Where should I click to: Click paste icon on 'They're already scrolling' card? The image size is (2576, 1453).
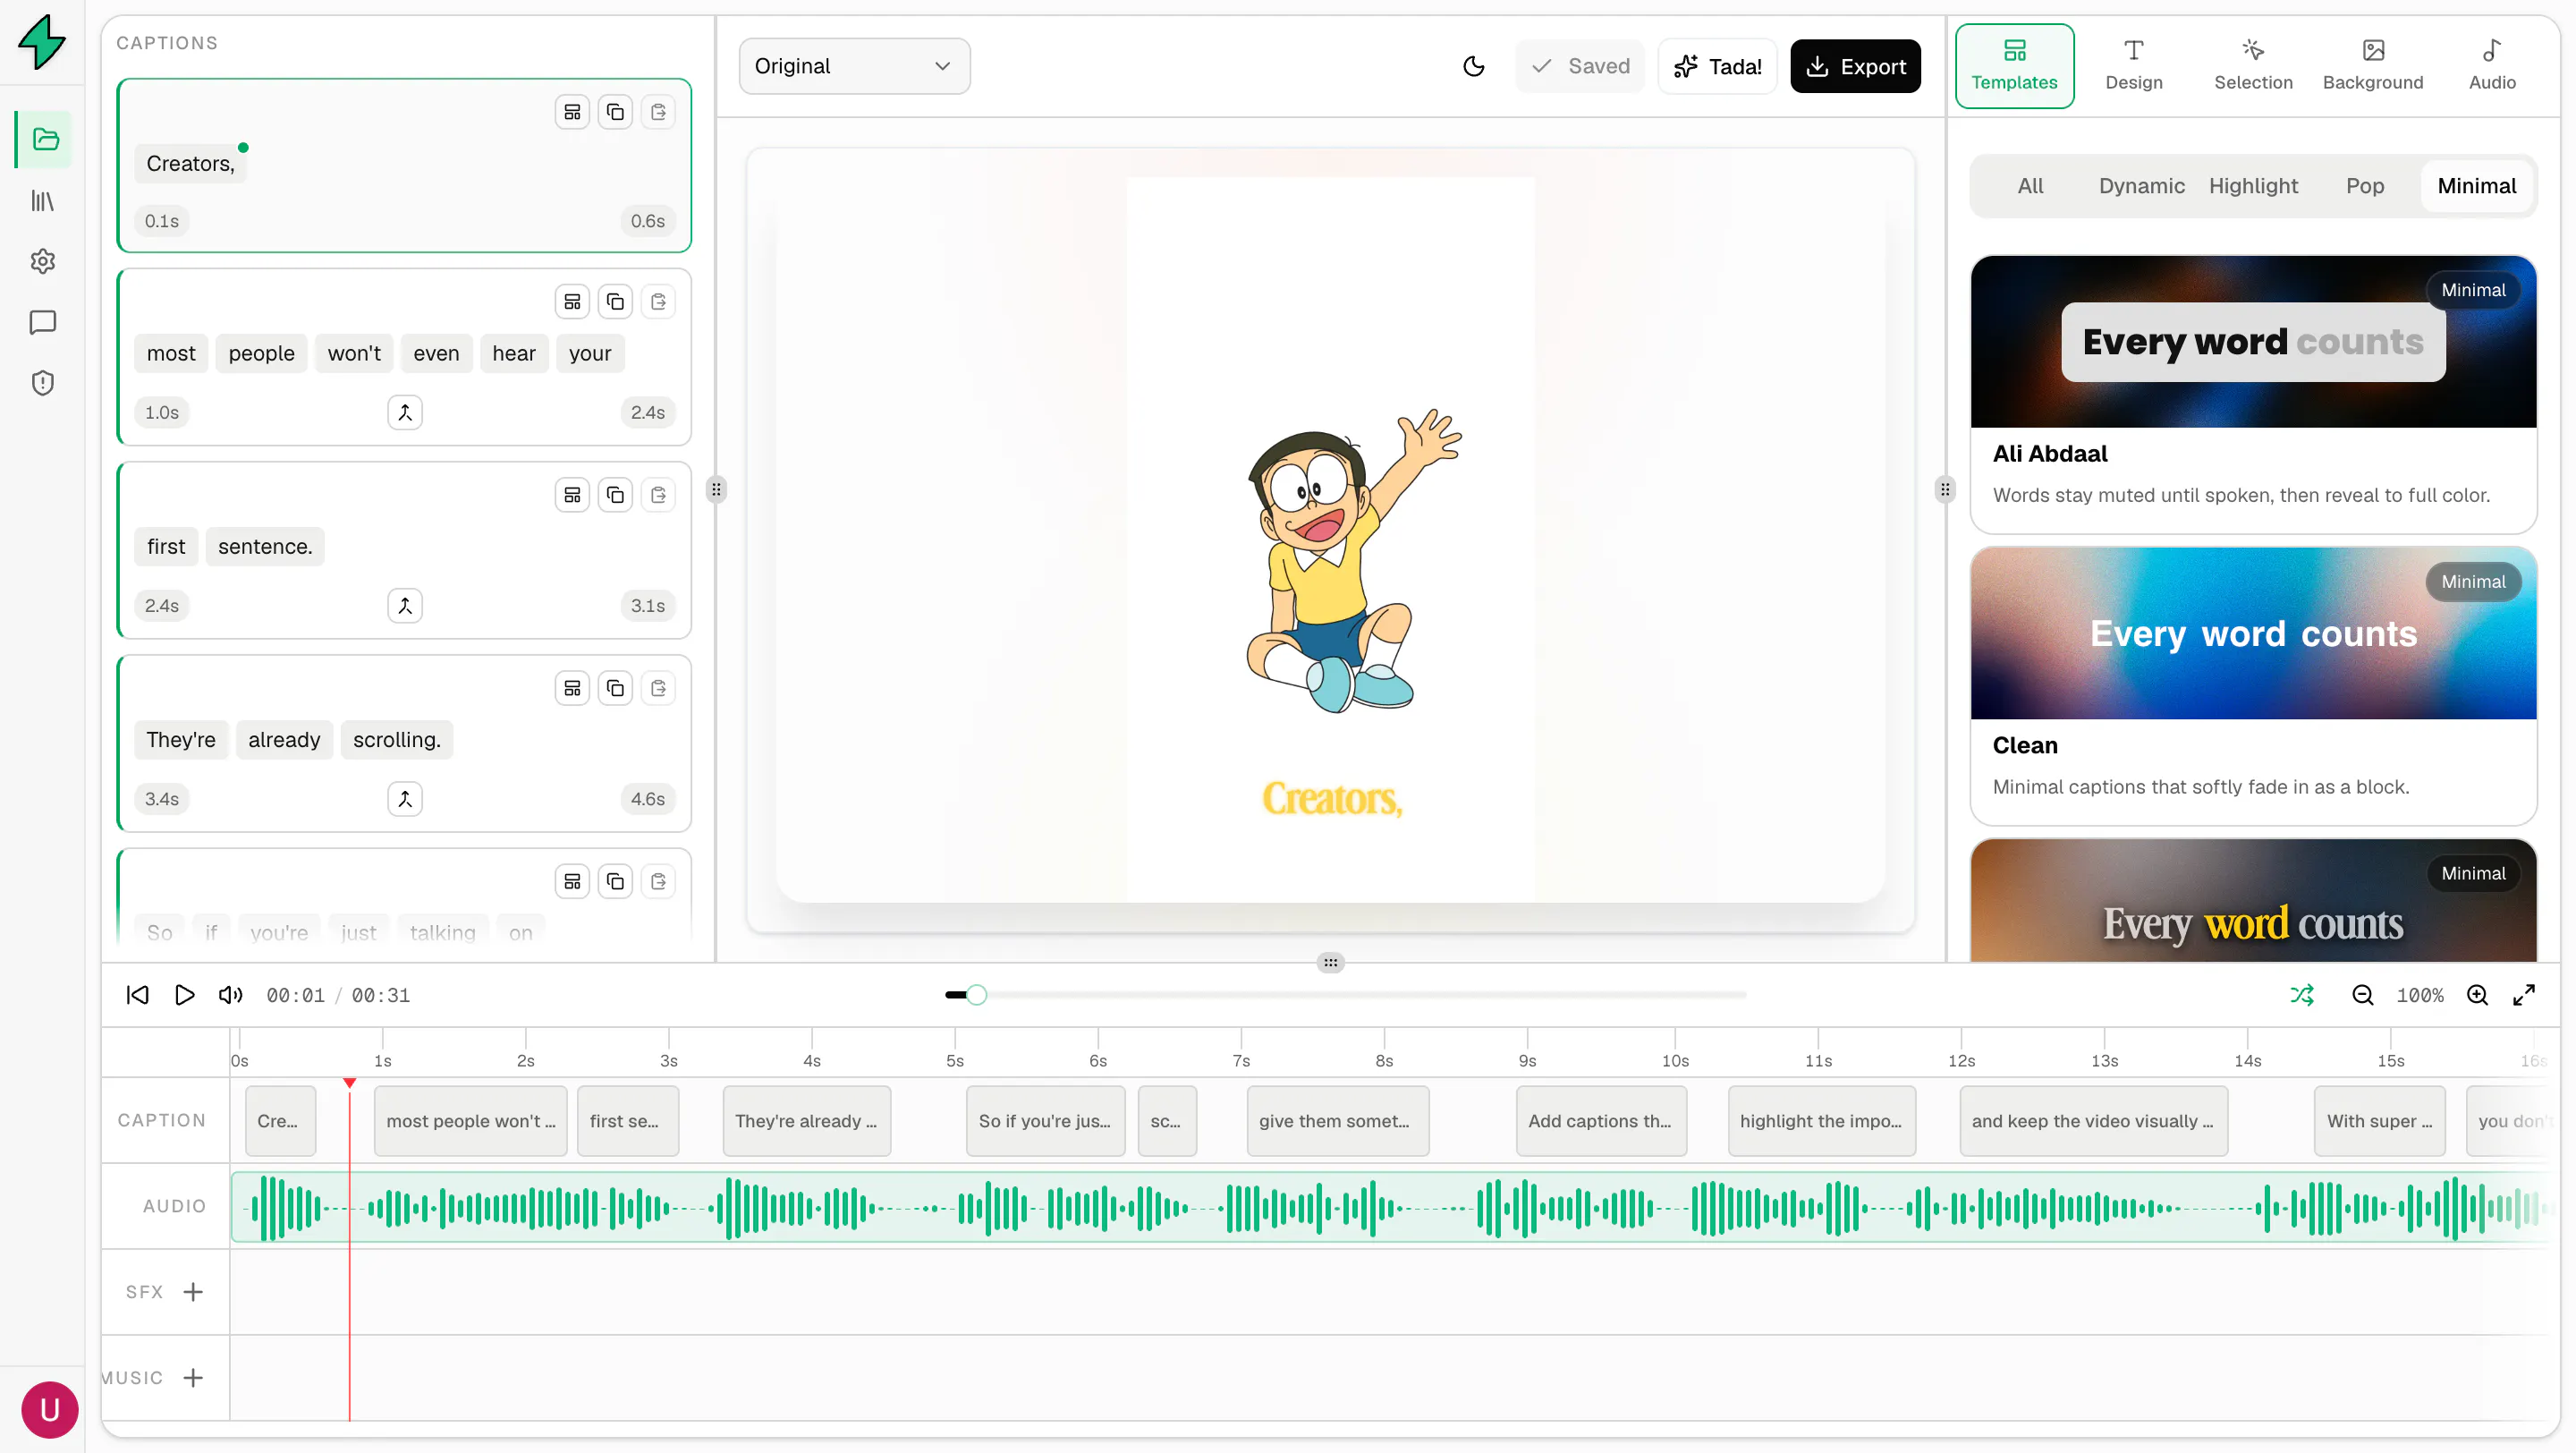click(658, 688)
